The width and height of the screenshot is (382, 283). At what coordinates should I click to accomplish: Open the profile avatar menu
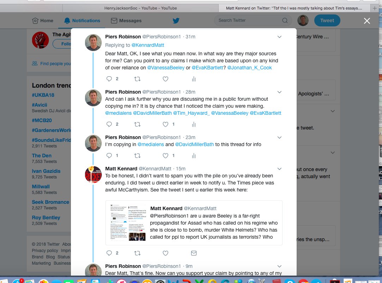[303, 20]
